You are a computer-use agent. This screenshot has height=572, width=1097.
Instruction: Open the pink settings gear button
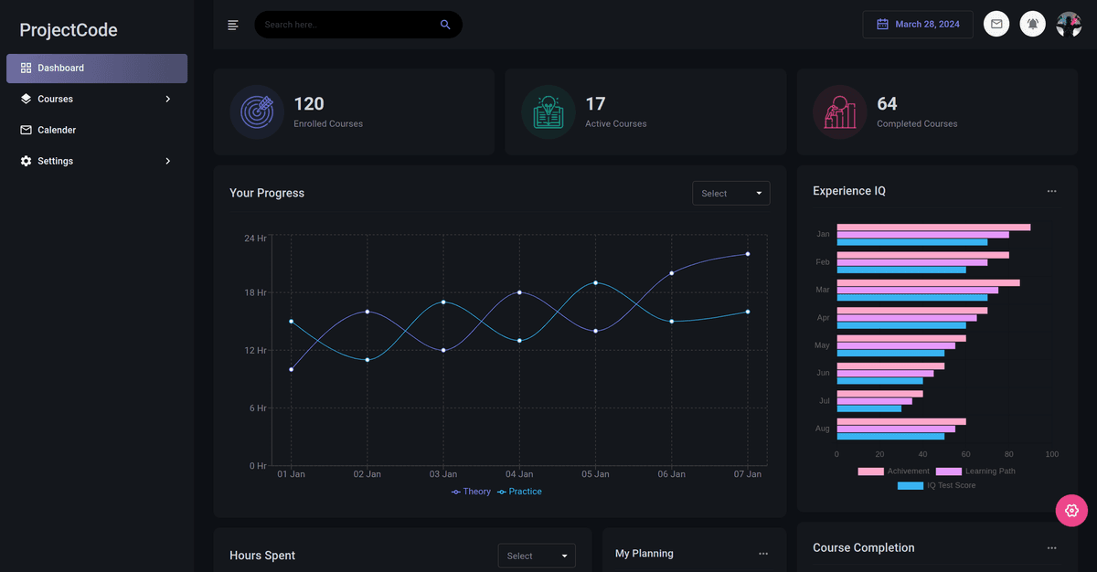[x=1071, y=510]
